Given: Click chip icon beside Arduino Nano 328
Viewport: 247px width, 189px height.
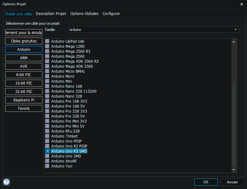Looking at the screenshot, I should (47, 96).
